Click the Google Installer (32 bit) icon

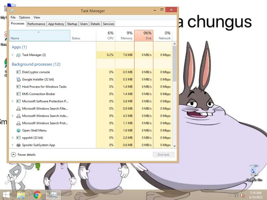19,79
